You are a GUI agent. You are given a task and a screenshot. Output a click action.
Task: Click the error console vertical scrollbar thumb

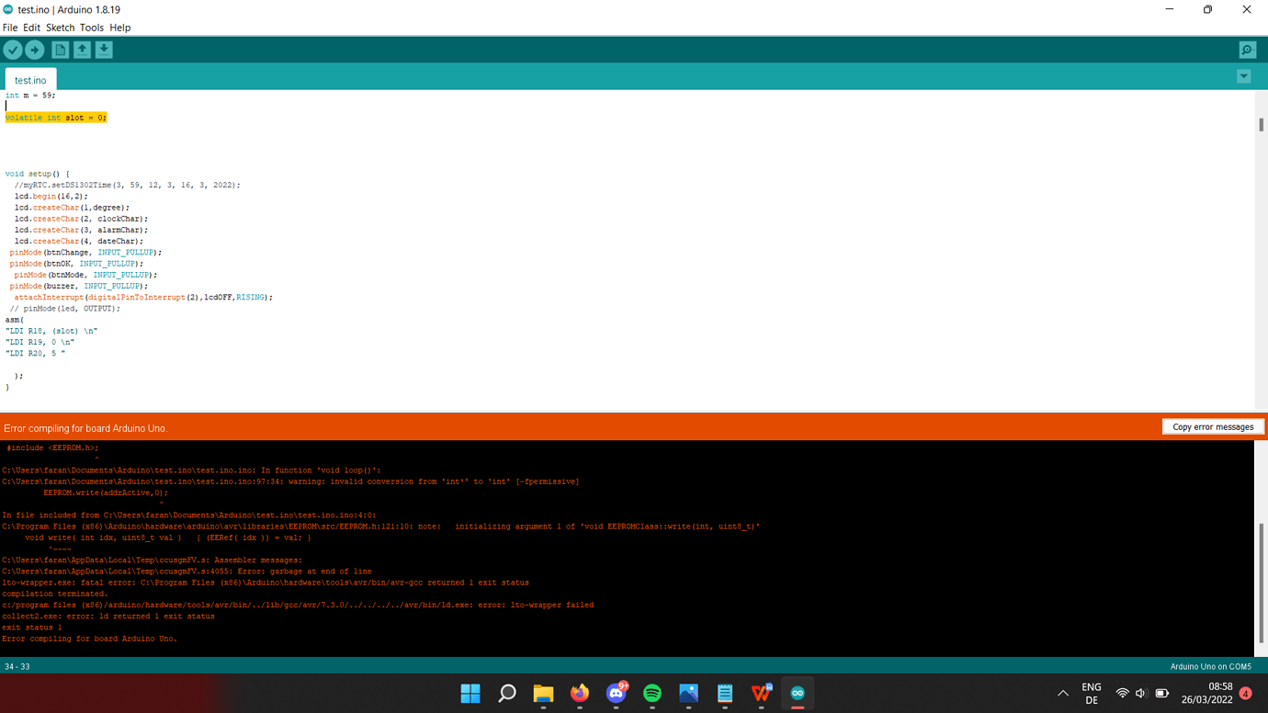[x=1261, y=583]
